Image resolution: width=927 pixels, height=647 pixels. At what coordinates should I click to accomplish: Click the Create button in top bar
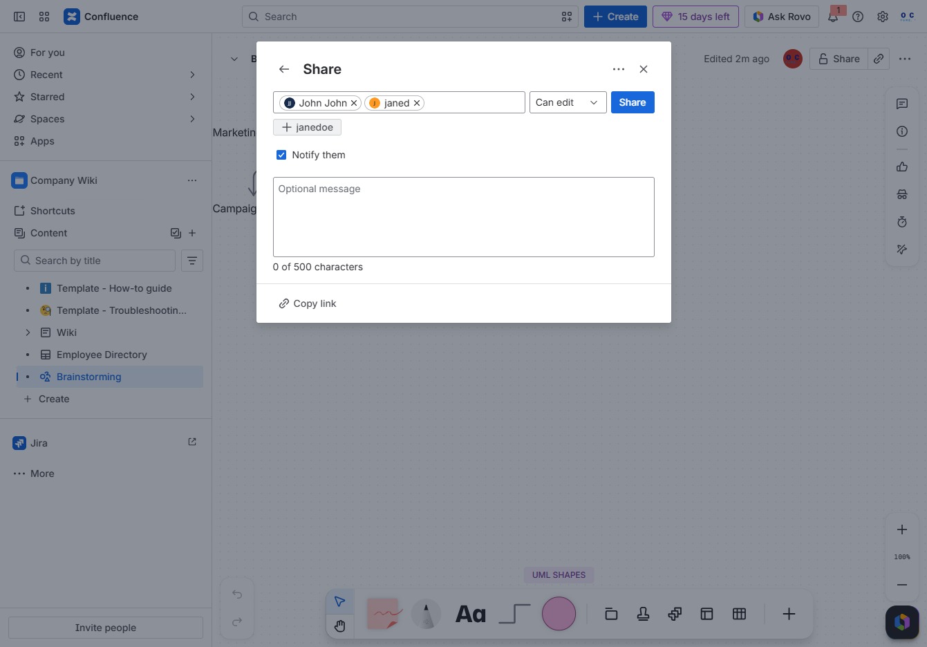615,17
